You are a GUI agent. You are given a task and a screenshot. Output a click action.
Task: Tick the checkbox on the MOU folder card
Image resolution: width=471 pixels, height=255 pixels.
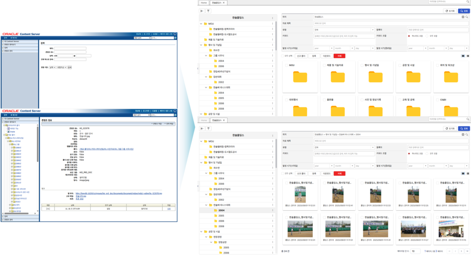(x=286, y=65)
